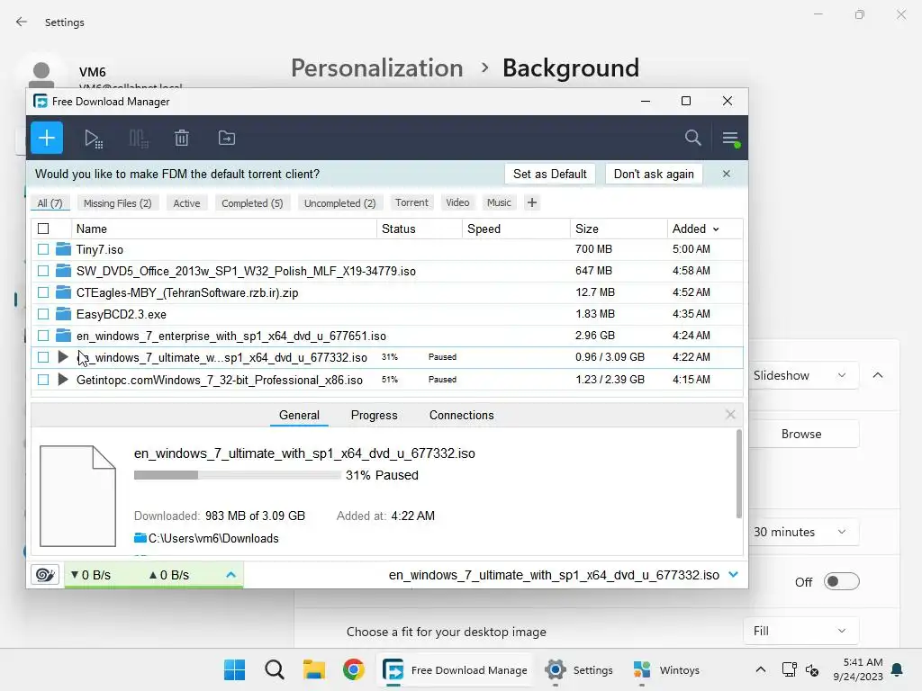The height and width of the screenshot is (691, 922).
Task: Check the Tiny7.iso checkbox
Action: 43,249
